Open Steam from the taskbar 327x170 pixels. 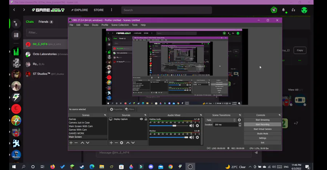(82, 167)
